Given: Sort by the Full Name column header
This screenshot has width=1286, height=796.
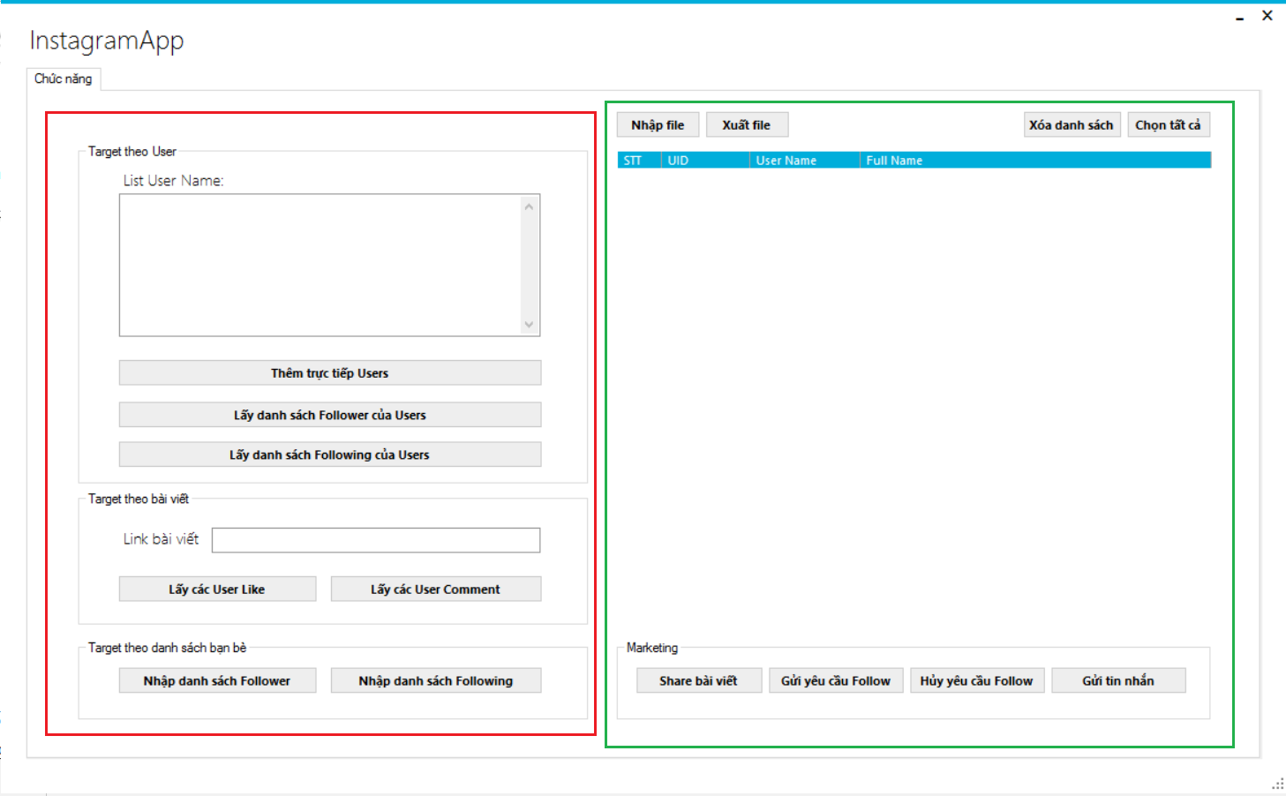Looking at the screenshot, I should click(1035, 160).
